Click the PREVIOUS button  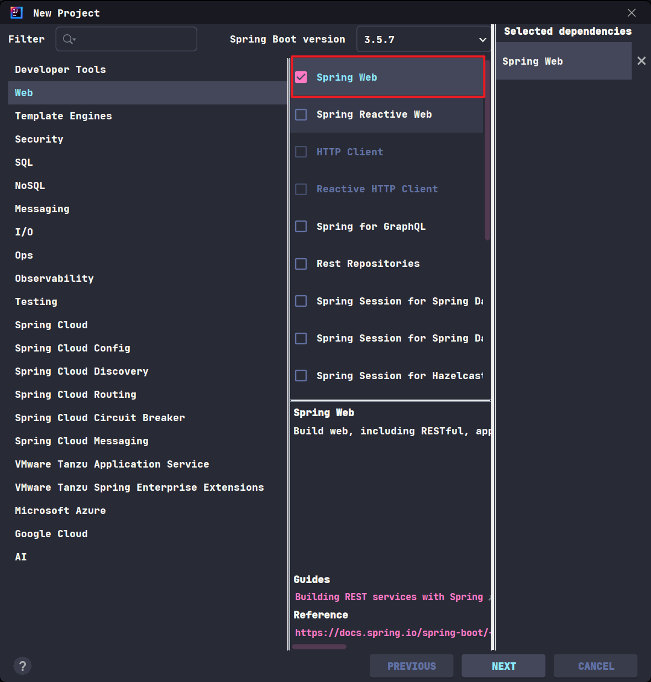tap(412, 666)
